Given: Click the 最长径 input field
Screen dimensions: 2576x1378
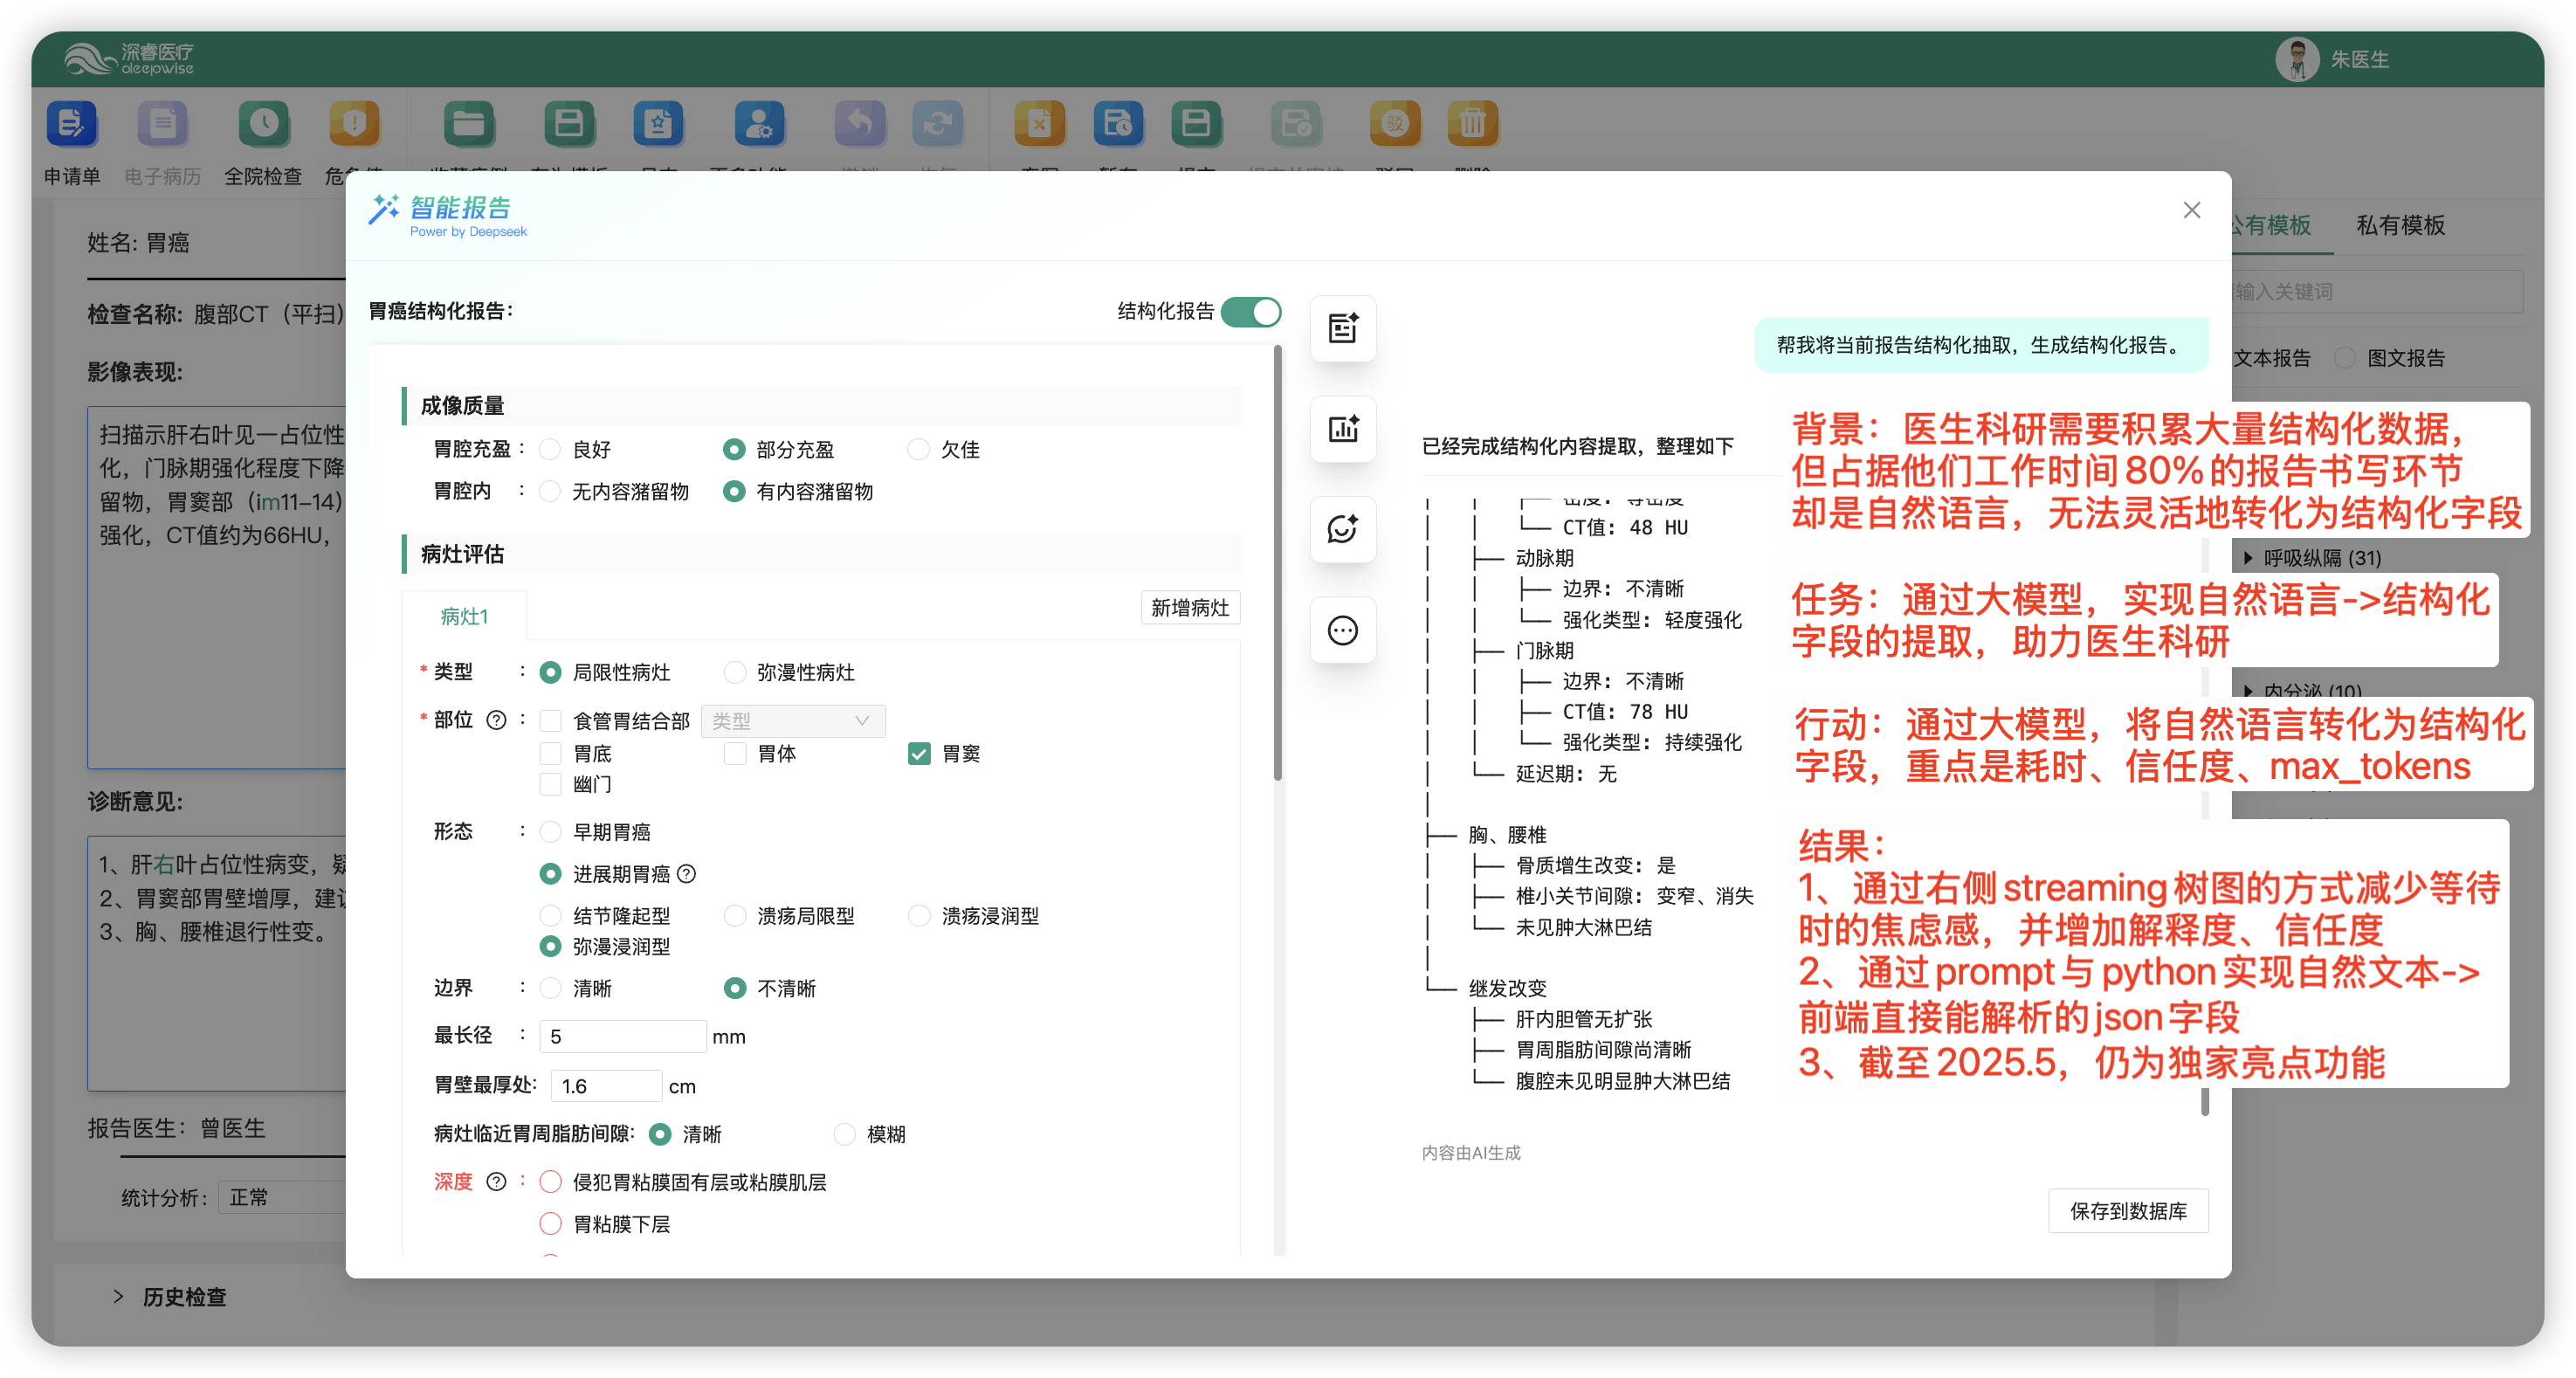Looking at the screenshot, I should click(622, 1036).
